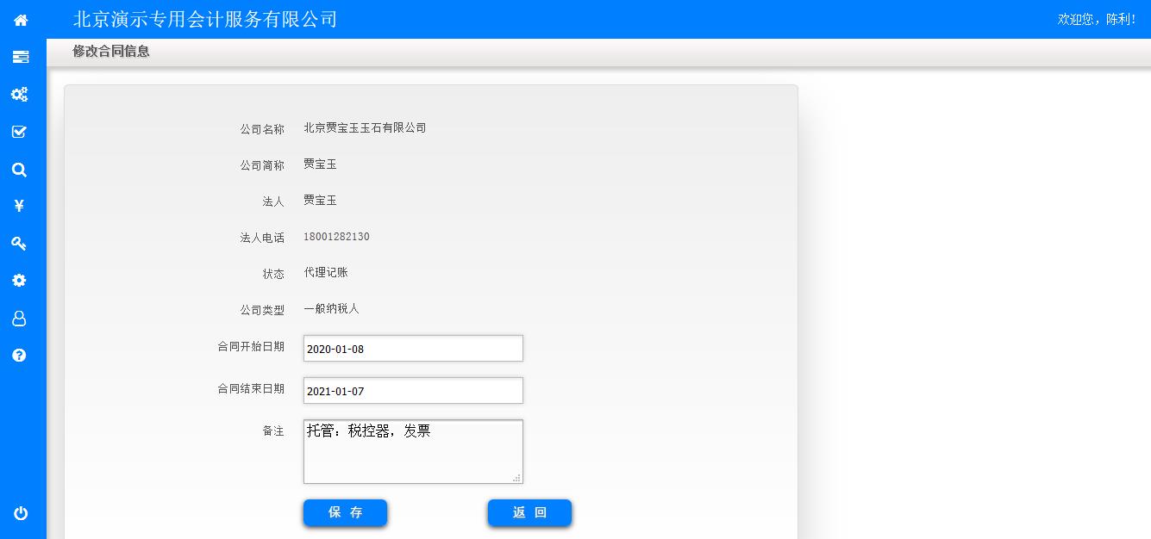1151x539 pixels.
Task: Select company name text 北京贾宝玉玉石有限公司
Action: click(x=365, y=128)
